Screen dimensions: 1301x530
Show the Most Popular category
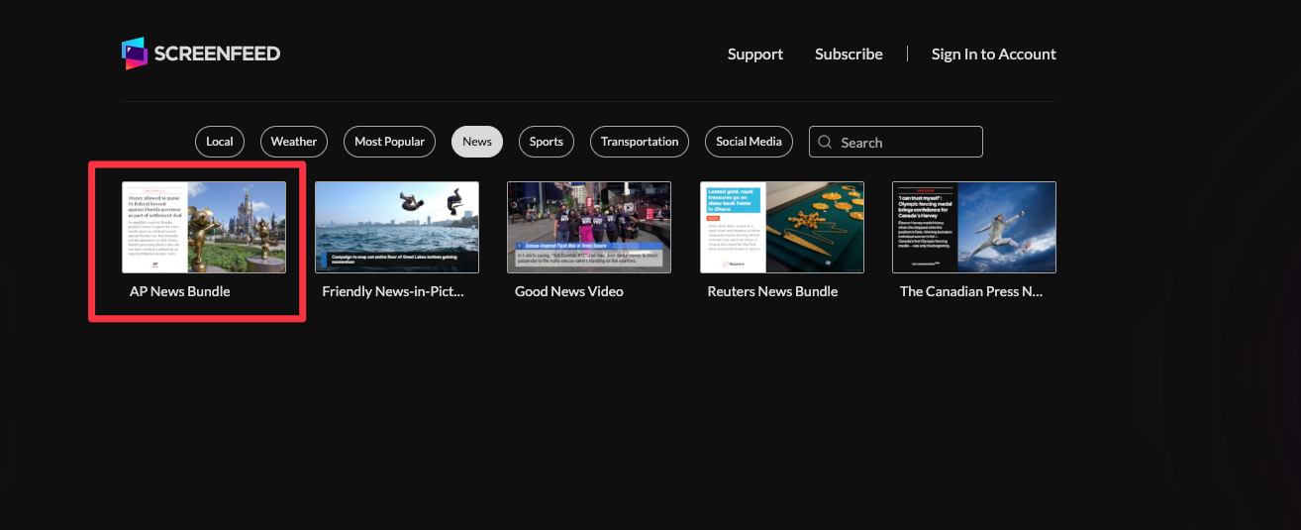(x=389, y=142)
